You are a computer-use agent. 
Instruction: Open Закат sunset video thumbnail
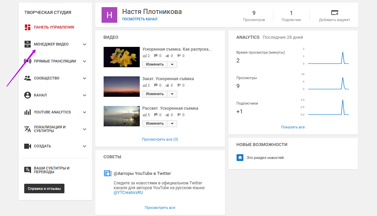[x=122, y=87]
